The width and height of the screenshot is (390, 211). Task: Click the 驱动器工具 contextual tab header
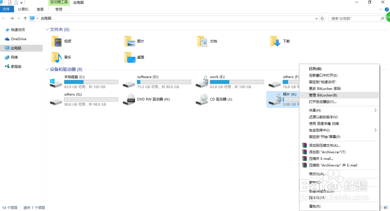59,2
